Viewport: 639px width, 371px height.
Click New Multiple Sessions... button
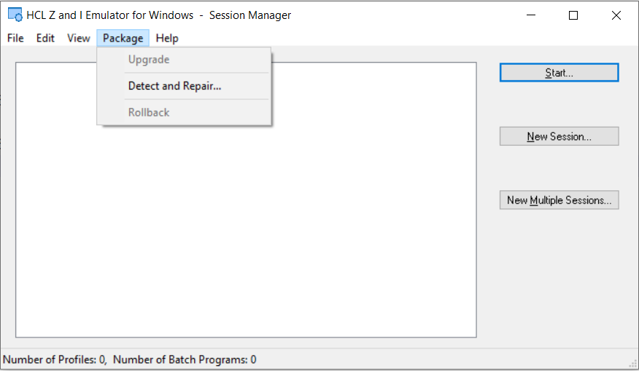[559, 200]
